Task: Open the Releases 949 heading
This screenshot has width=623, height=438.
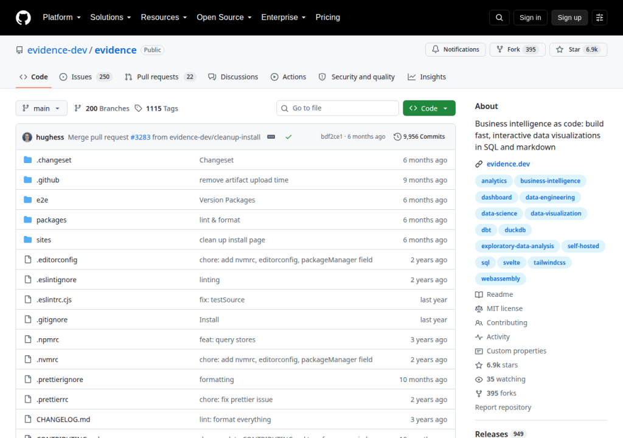Action: point(501,434)
